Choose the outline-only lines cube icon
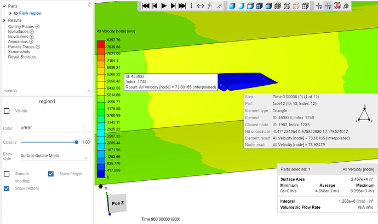 [287, 6]
